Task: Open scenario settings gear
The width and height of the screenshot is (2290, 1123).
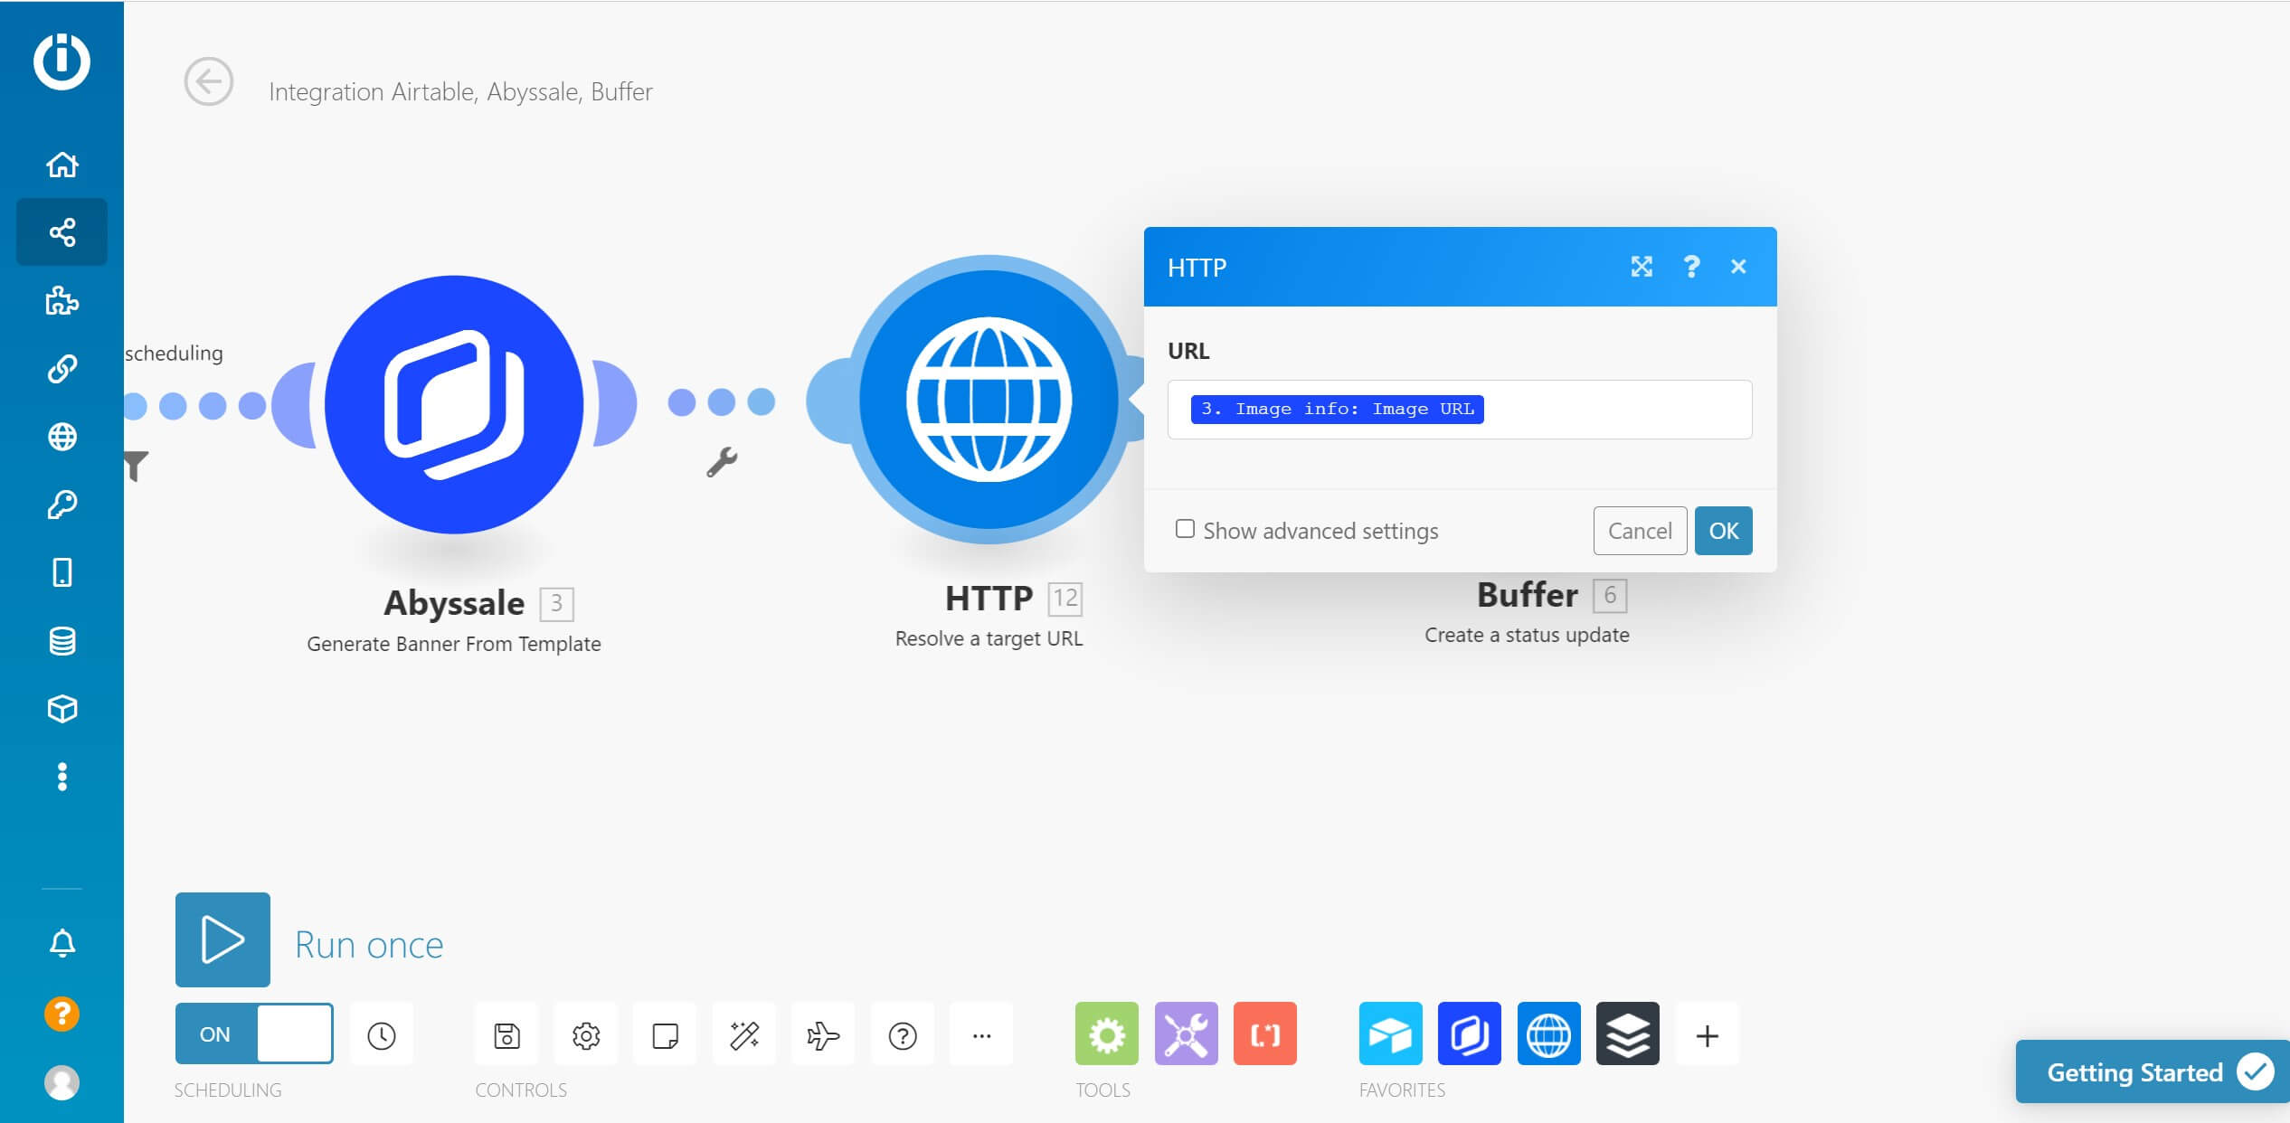Action: 586,1034
